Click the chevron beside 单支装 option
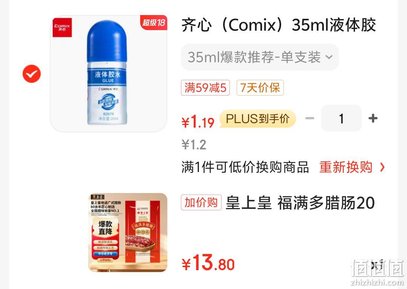The width and height of the screenshot is (407, 289). (x=329, y=57)
